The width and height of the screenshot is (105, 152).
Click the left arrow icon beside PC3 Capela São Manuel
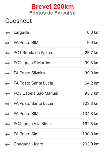click(x=7, y=94)
